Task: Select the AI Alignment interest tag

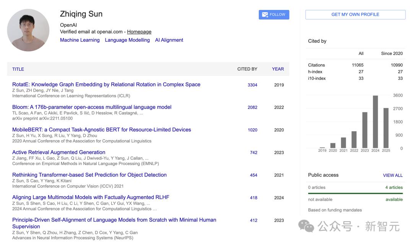Action: coord(169,40)
